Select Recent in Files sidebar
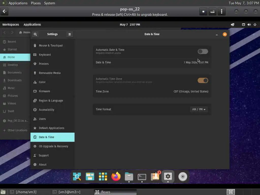Screen dimensions: 260x195 [x=15, y=42]
